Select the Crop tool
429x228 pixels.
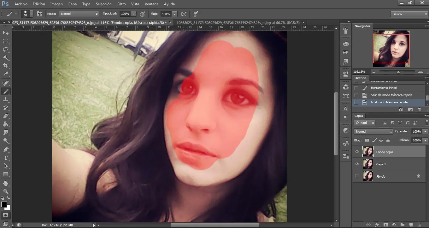[x=6, y=66]
